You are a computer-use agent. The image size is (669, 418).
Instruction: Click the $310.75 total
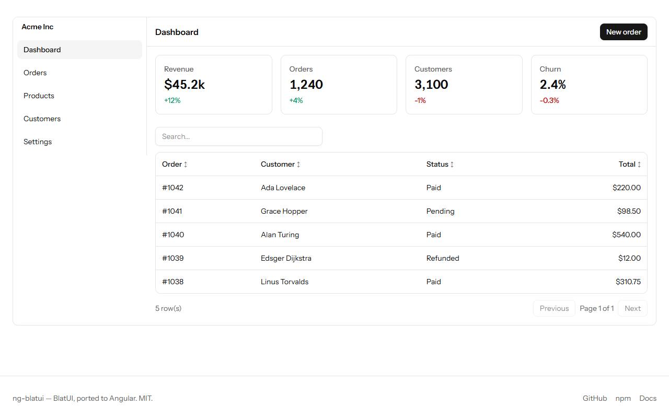628,282
